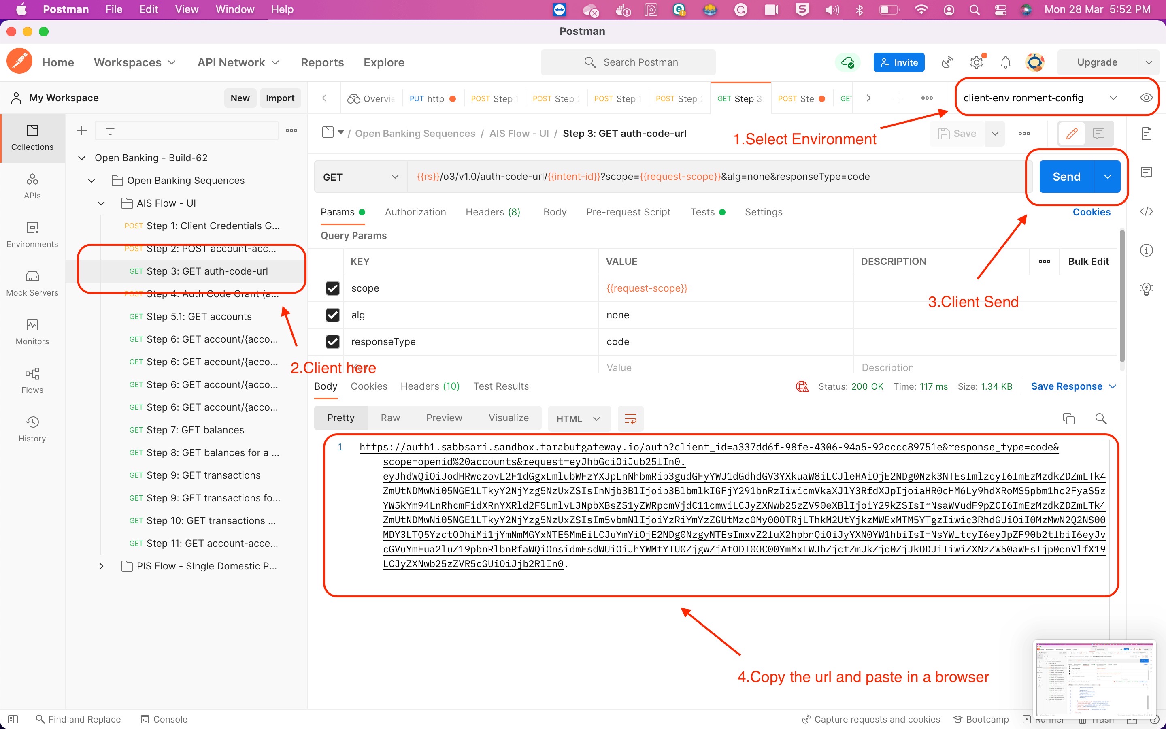Click the edit pencil mode icon
Screen dimensions: 1166x729
pyautogui.click(x=1072, y=134)
